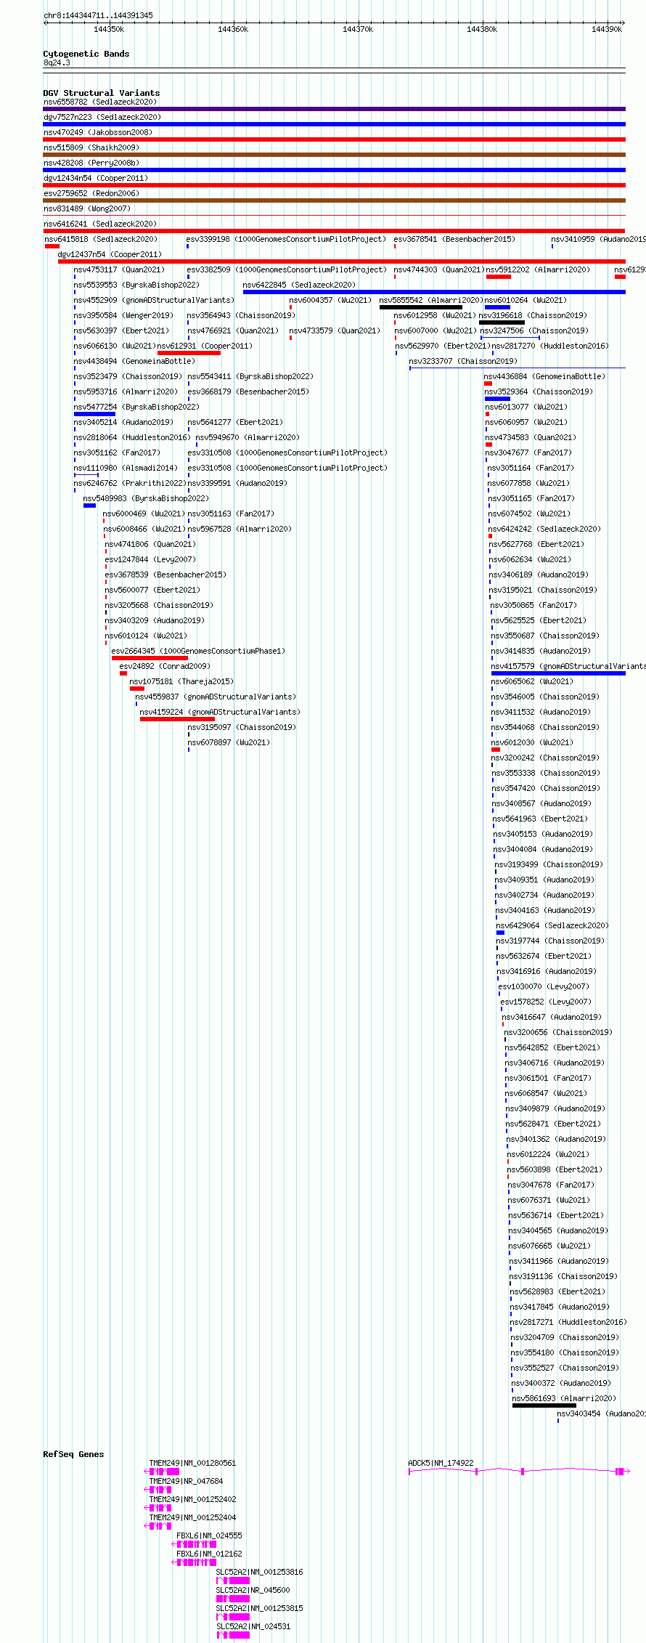Select the RefSeq Genes track title
The height and width of the screenshot is (1643, 646).
(x=73, y=1454)
